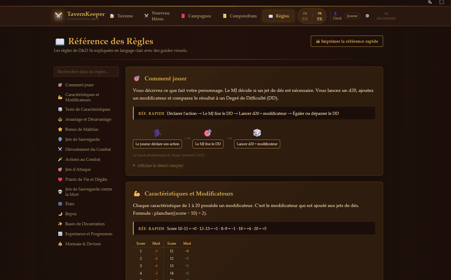Image resolution: width=451 pixels, height=280 pixels.
Task: Click the Joueur role badge
Action: (352, 16)
